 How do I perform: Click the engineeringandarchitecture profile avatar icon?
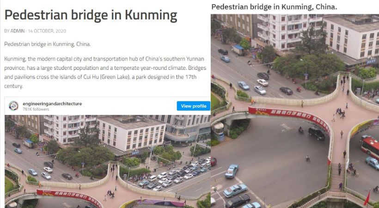[x=13, y=106]
